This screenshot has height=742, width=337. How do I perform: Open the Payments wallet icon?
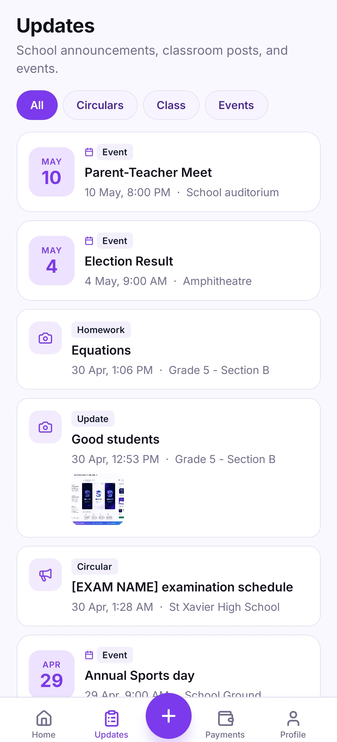(226, 718)
